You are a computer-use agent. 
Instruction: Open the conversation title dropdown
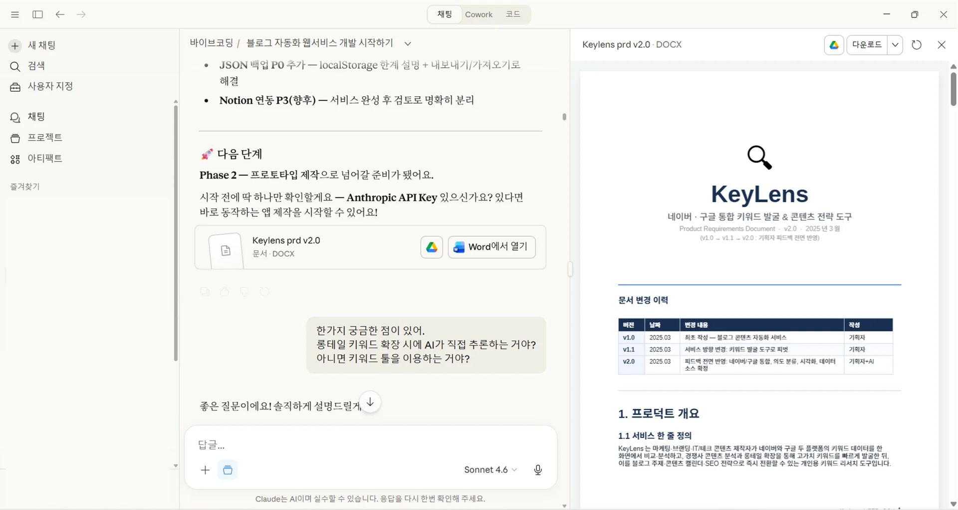(x=408, y=43)
